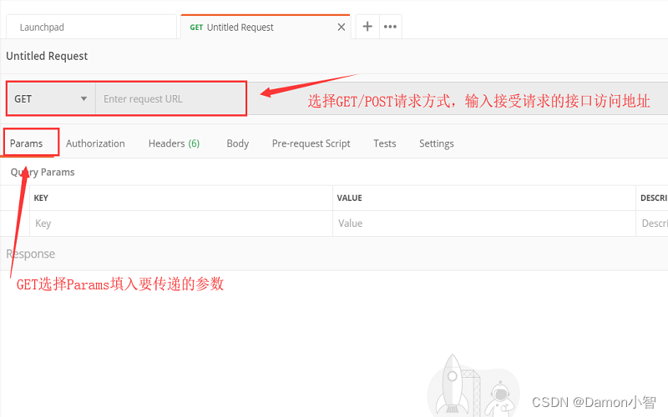This screenshot has height=417, width=668.
Task: Switch to the Tests tab
Action: 385,143
